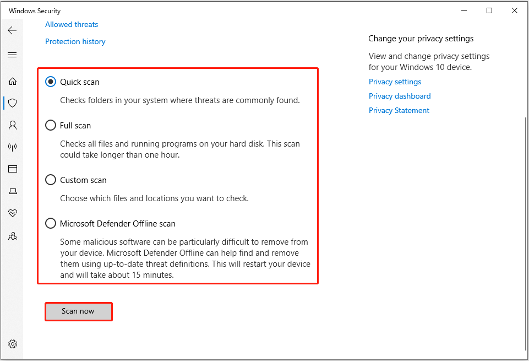Image resolution: width=529 pixels, height=361 pixels.
Task: View Protection history
Action: [75, 41]
